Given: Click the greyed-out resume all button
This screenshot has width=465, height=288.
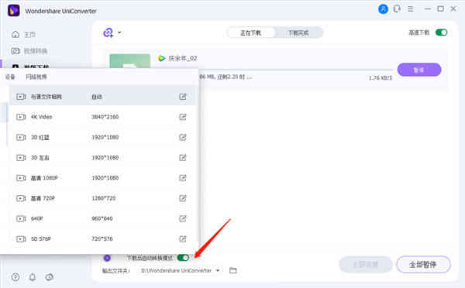Looking at the screenshot, I should pyautogui.click(x=366, y=264).
